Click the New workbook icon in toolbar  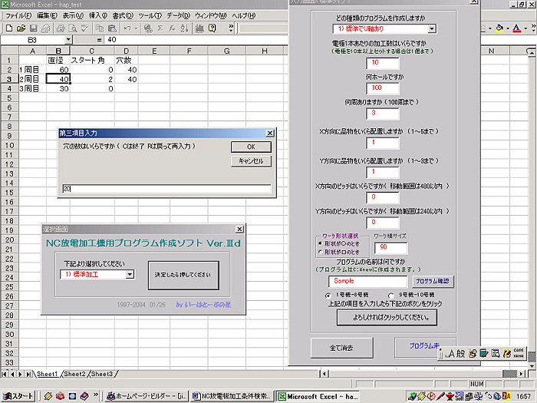pos(8,28)
